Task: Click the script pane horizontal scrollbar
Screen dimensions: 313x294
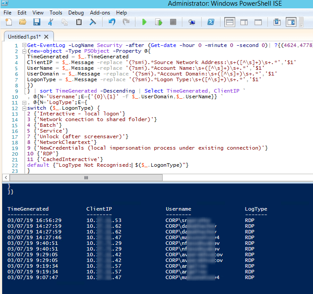Action: coord(85,177)
